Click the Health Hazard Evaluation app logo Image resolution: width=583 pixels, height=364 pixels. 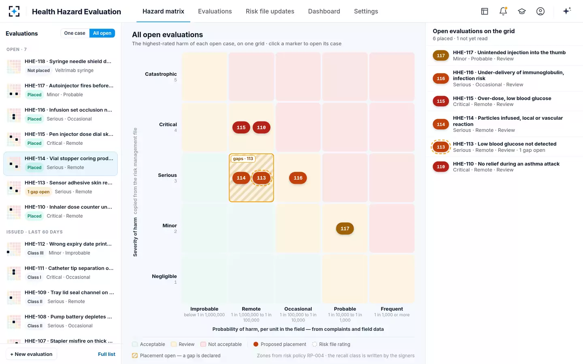(x=14, y=11)
